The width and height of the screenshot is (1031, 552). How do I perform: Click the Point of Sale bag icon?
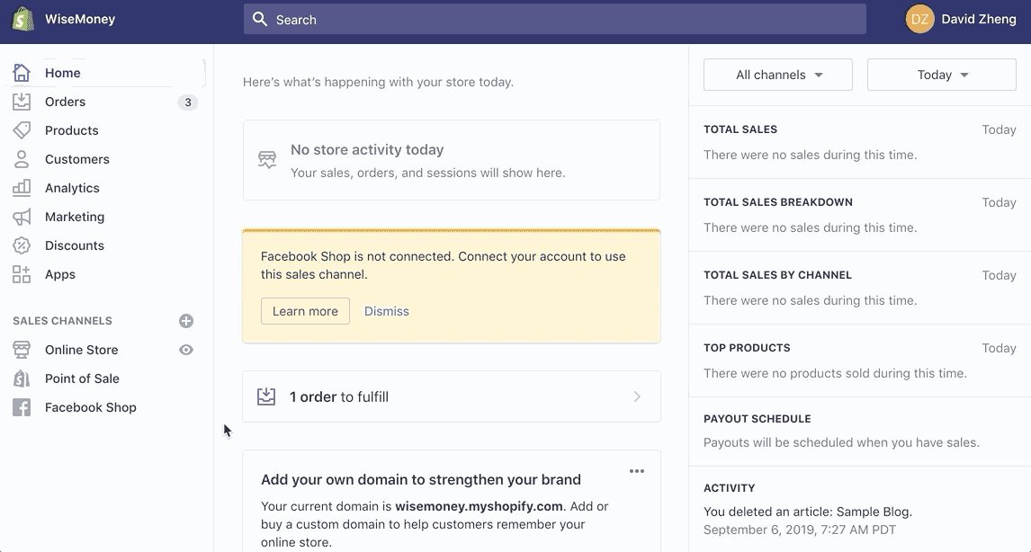coord(22,378)
